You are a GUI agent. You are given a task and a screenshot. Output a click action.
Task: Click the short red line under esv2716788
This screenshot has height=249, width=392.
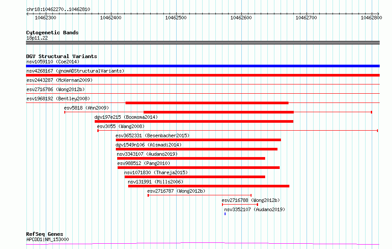[240, 205]
